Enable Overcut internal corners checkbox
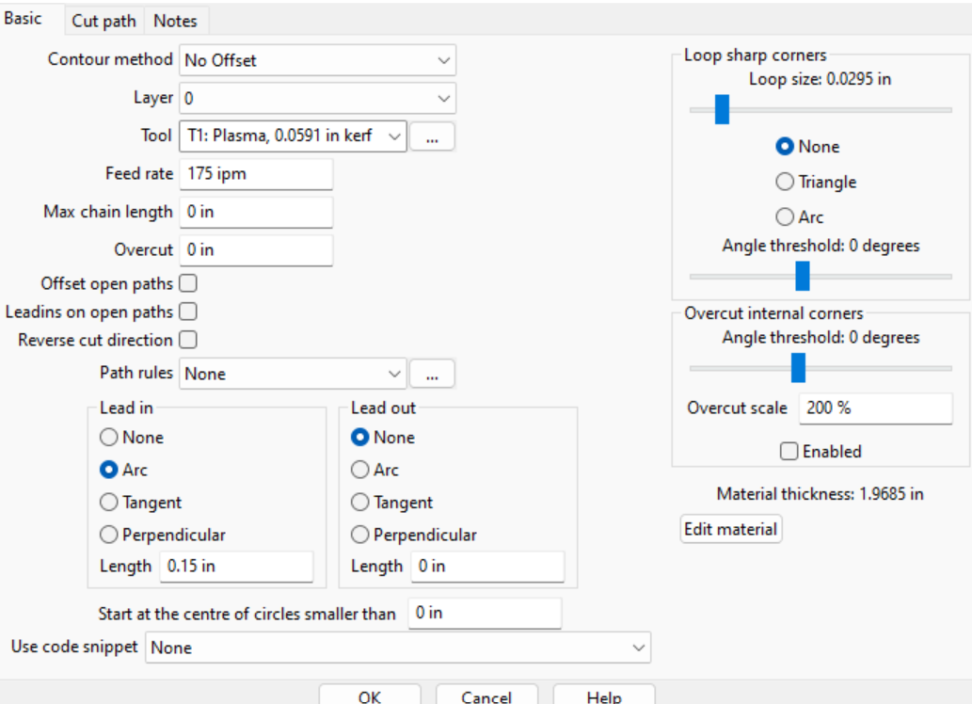Screen dimensions: 972x704 (x=789, y=452)
